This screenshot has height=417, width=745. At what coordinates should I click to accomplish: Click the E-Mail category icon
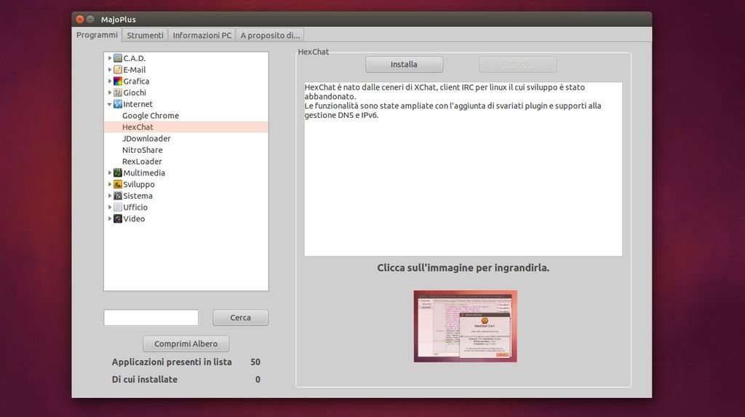(118, 70)
